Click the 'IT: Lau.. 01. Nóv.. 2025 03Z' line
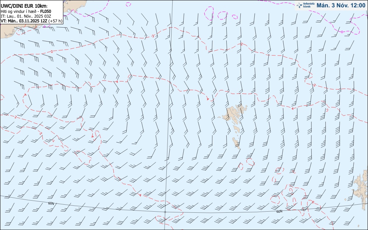 click(x=26, y=16)
